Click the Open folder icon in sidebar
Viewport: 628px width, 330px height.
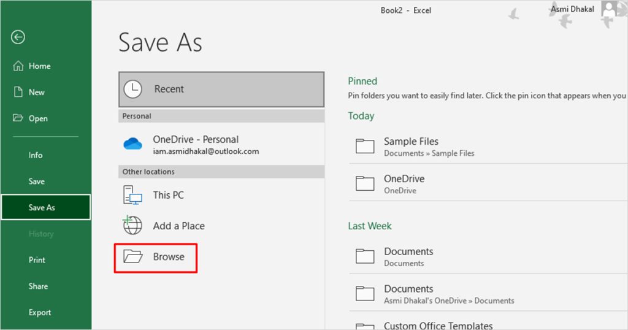click(x=18, y=118)
